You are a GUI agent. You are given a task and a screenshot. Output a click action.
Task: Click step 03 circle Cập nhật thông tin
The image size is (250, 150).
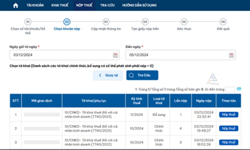[x=106, y=22]
